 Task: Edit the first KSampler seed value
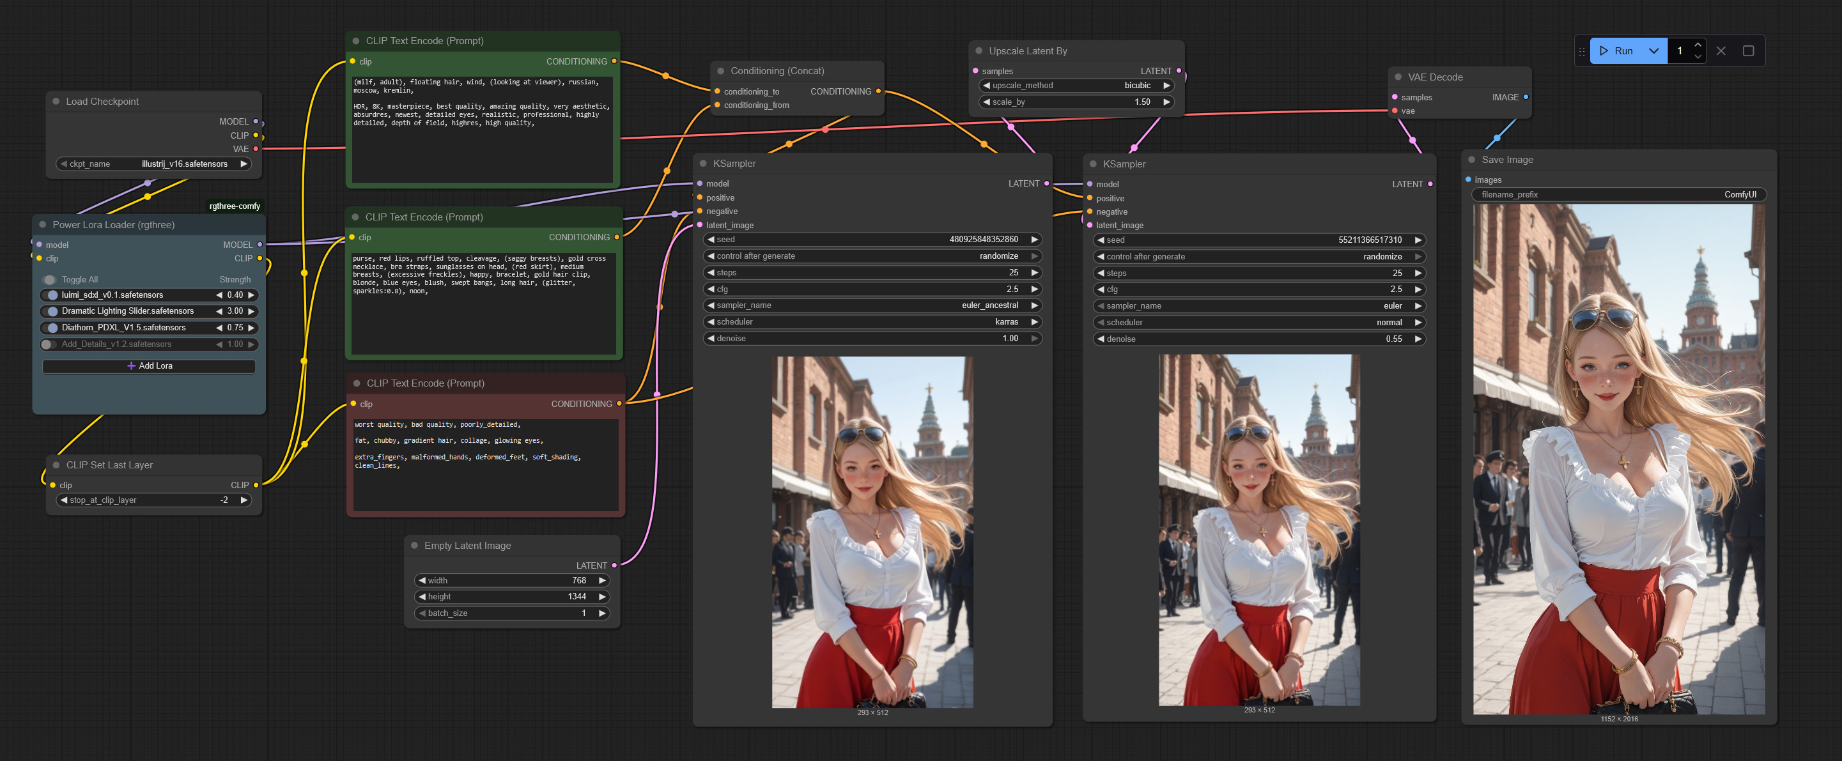(x=872, y=240)
